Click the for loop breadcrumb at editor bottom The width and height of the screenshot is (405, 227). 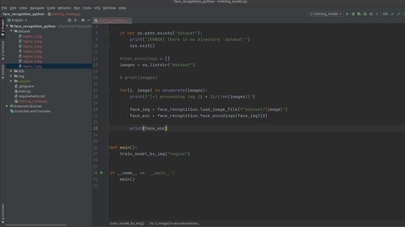175,223
